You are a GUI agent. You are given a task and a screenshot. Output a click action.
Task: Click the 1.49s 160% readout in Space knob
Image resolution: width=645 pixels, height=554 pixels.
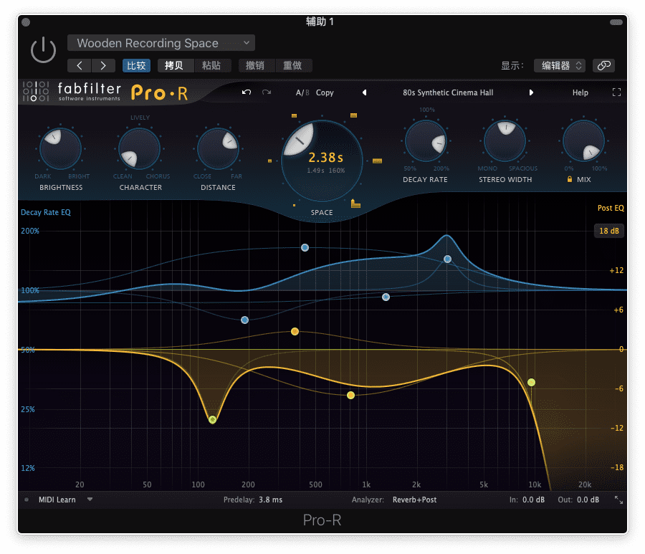pos(326,171)
